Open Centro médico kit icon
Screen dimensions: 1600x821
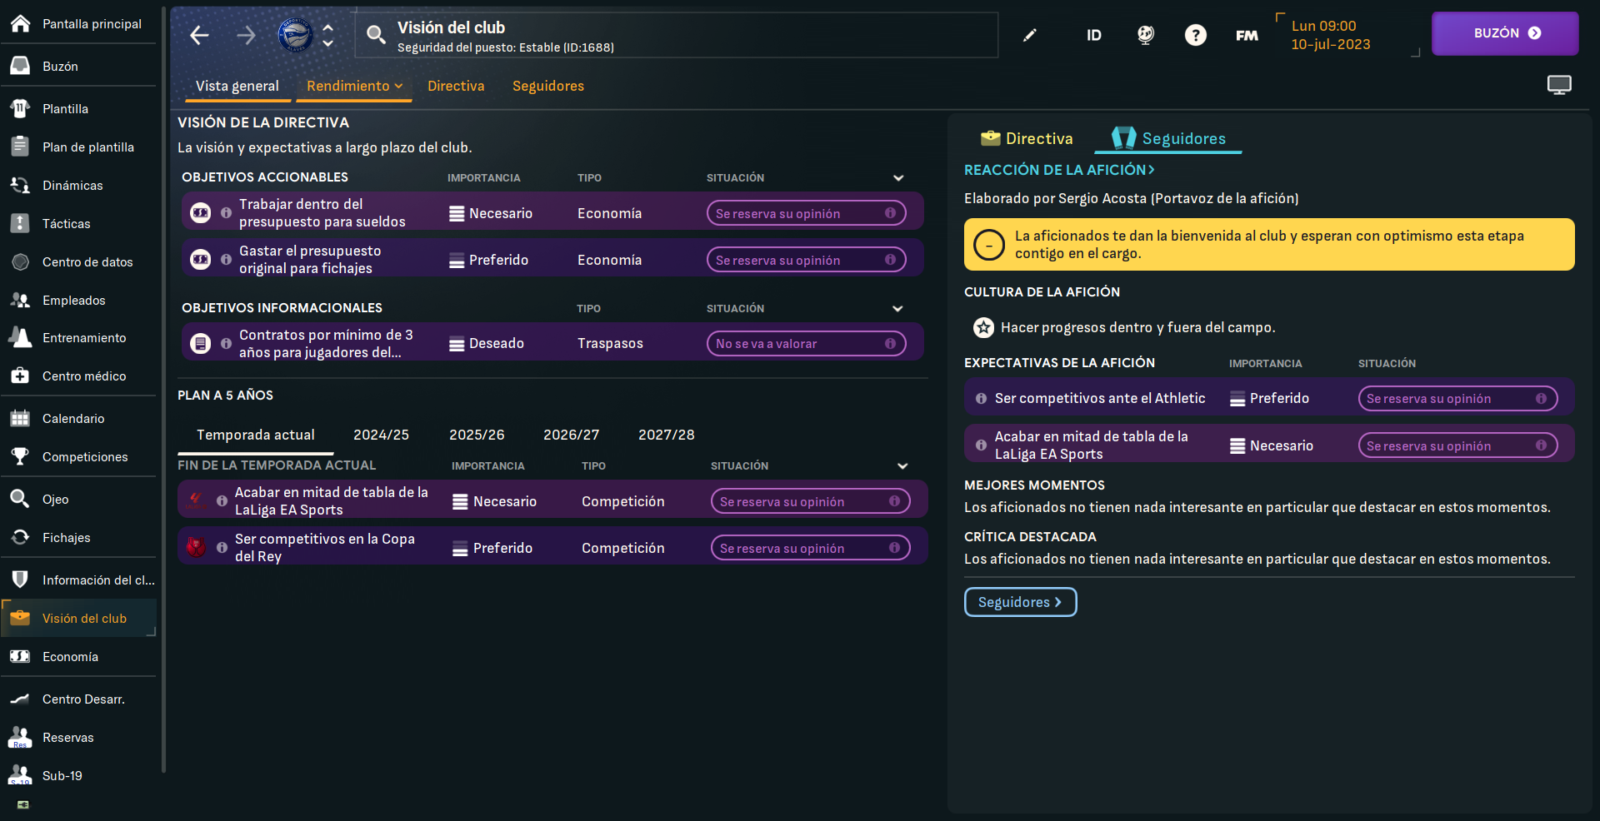coord(20,376)
